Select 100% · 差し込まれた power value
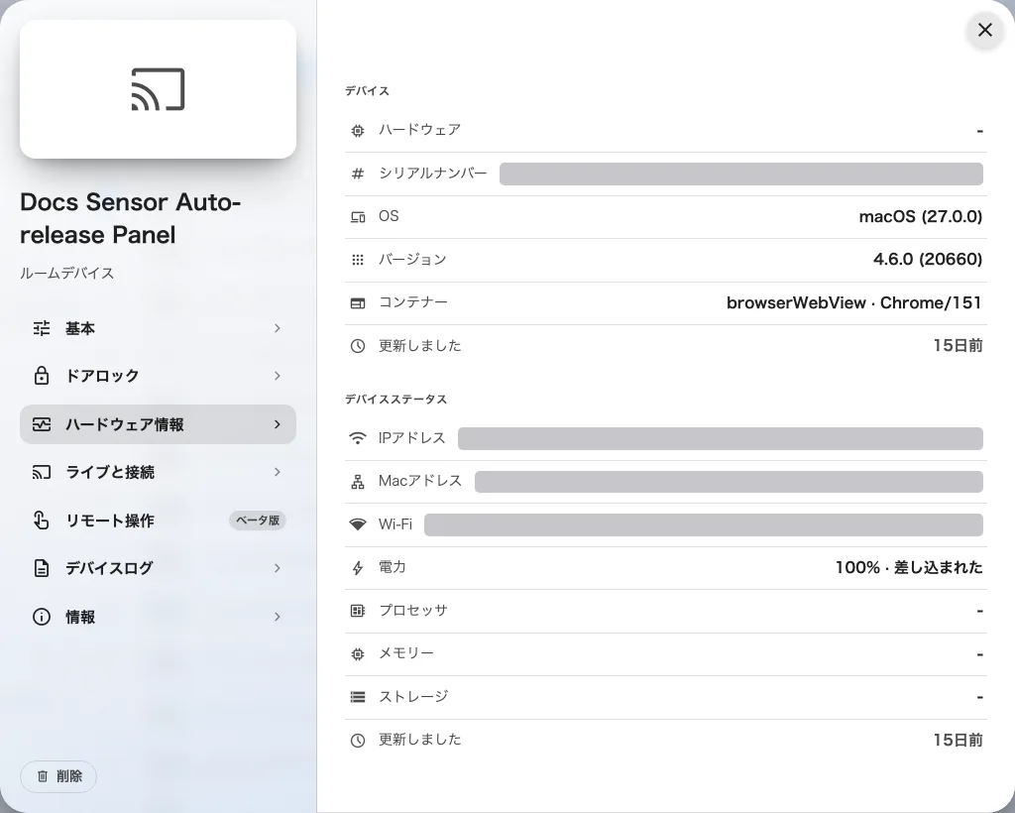The image size is (1015, 813). tap(909, 568)
